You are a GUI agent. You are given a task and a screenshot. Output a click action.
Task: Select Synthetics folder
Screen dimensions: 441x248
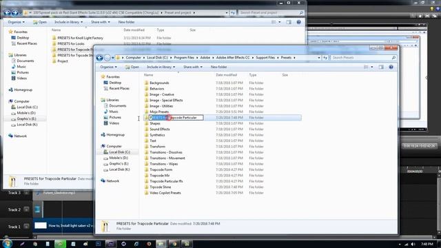[x=157, y=135]
